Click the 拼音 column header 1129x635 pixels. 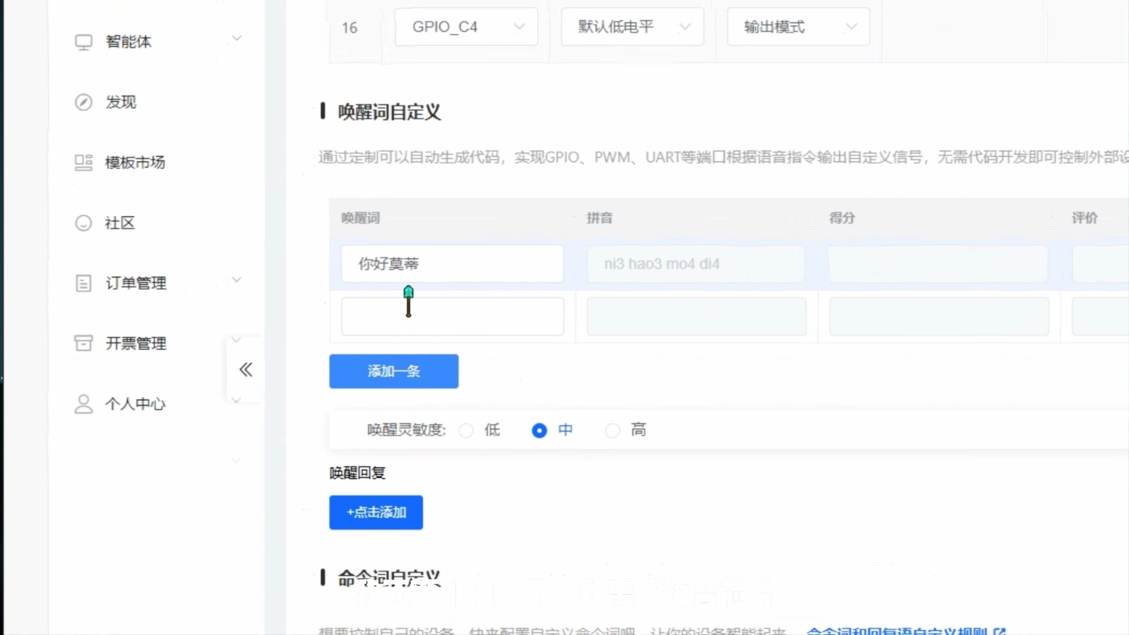pos(599,218)
